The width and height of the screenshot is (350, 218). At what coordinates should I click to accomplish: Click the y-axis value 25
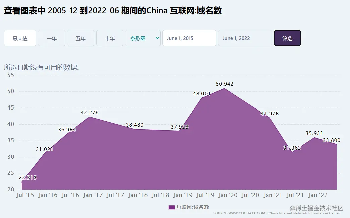click(11, 173)
